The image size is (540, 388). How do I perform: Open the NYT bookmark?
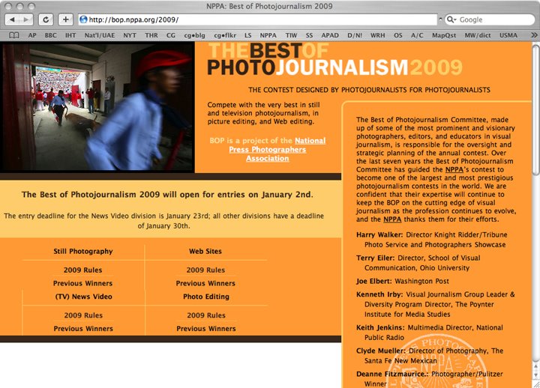tap(130, 35)
